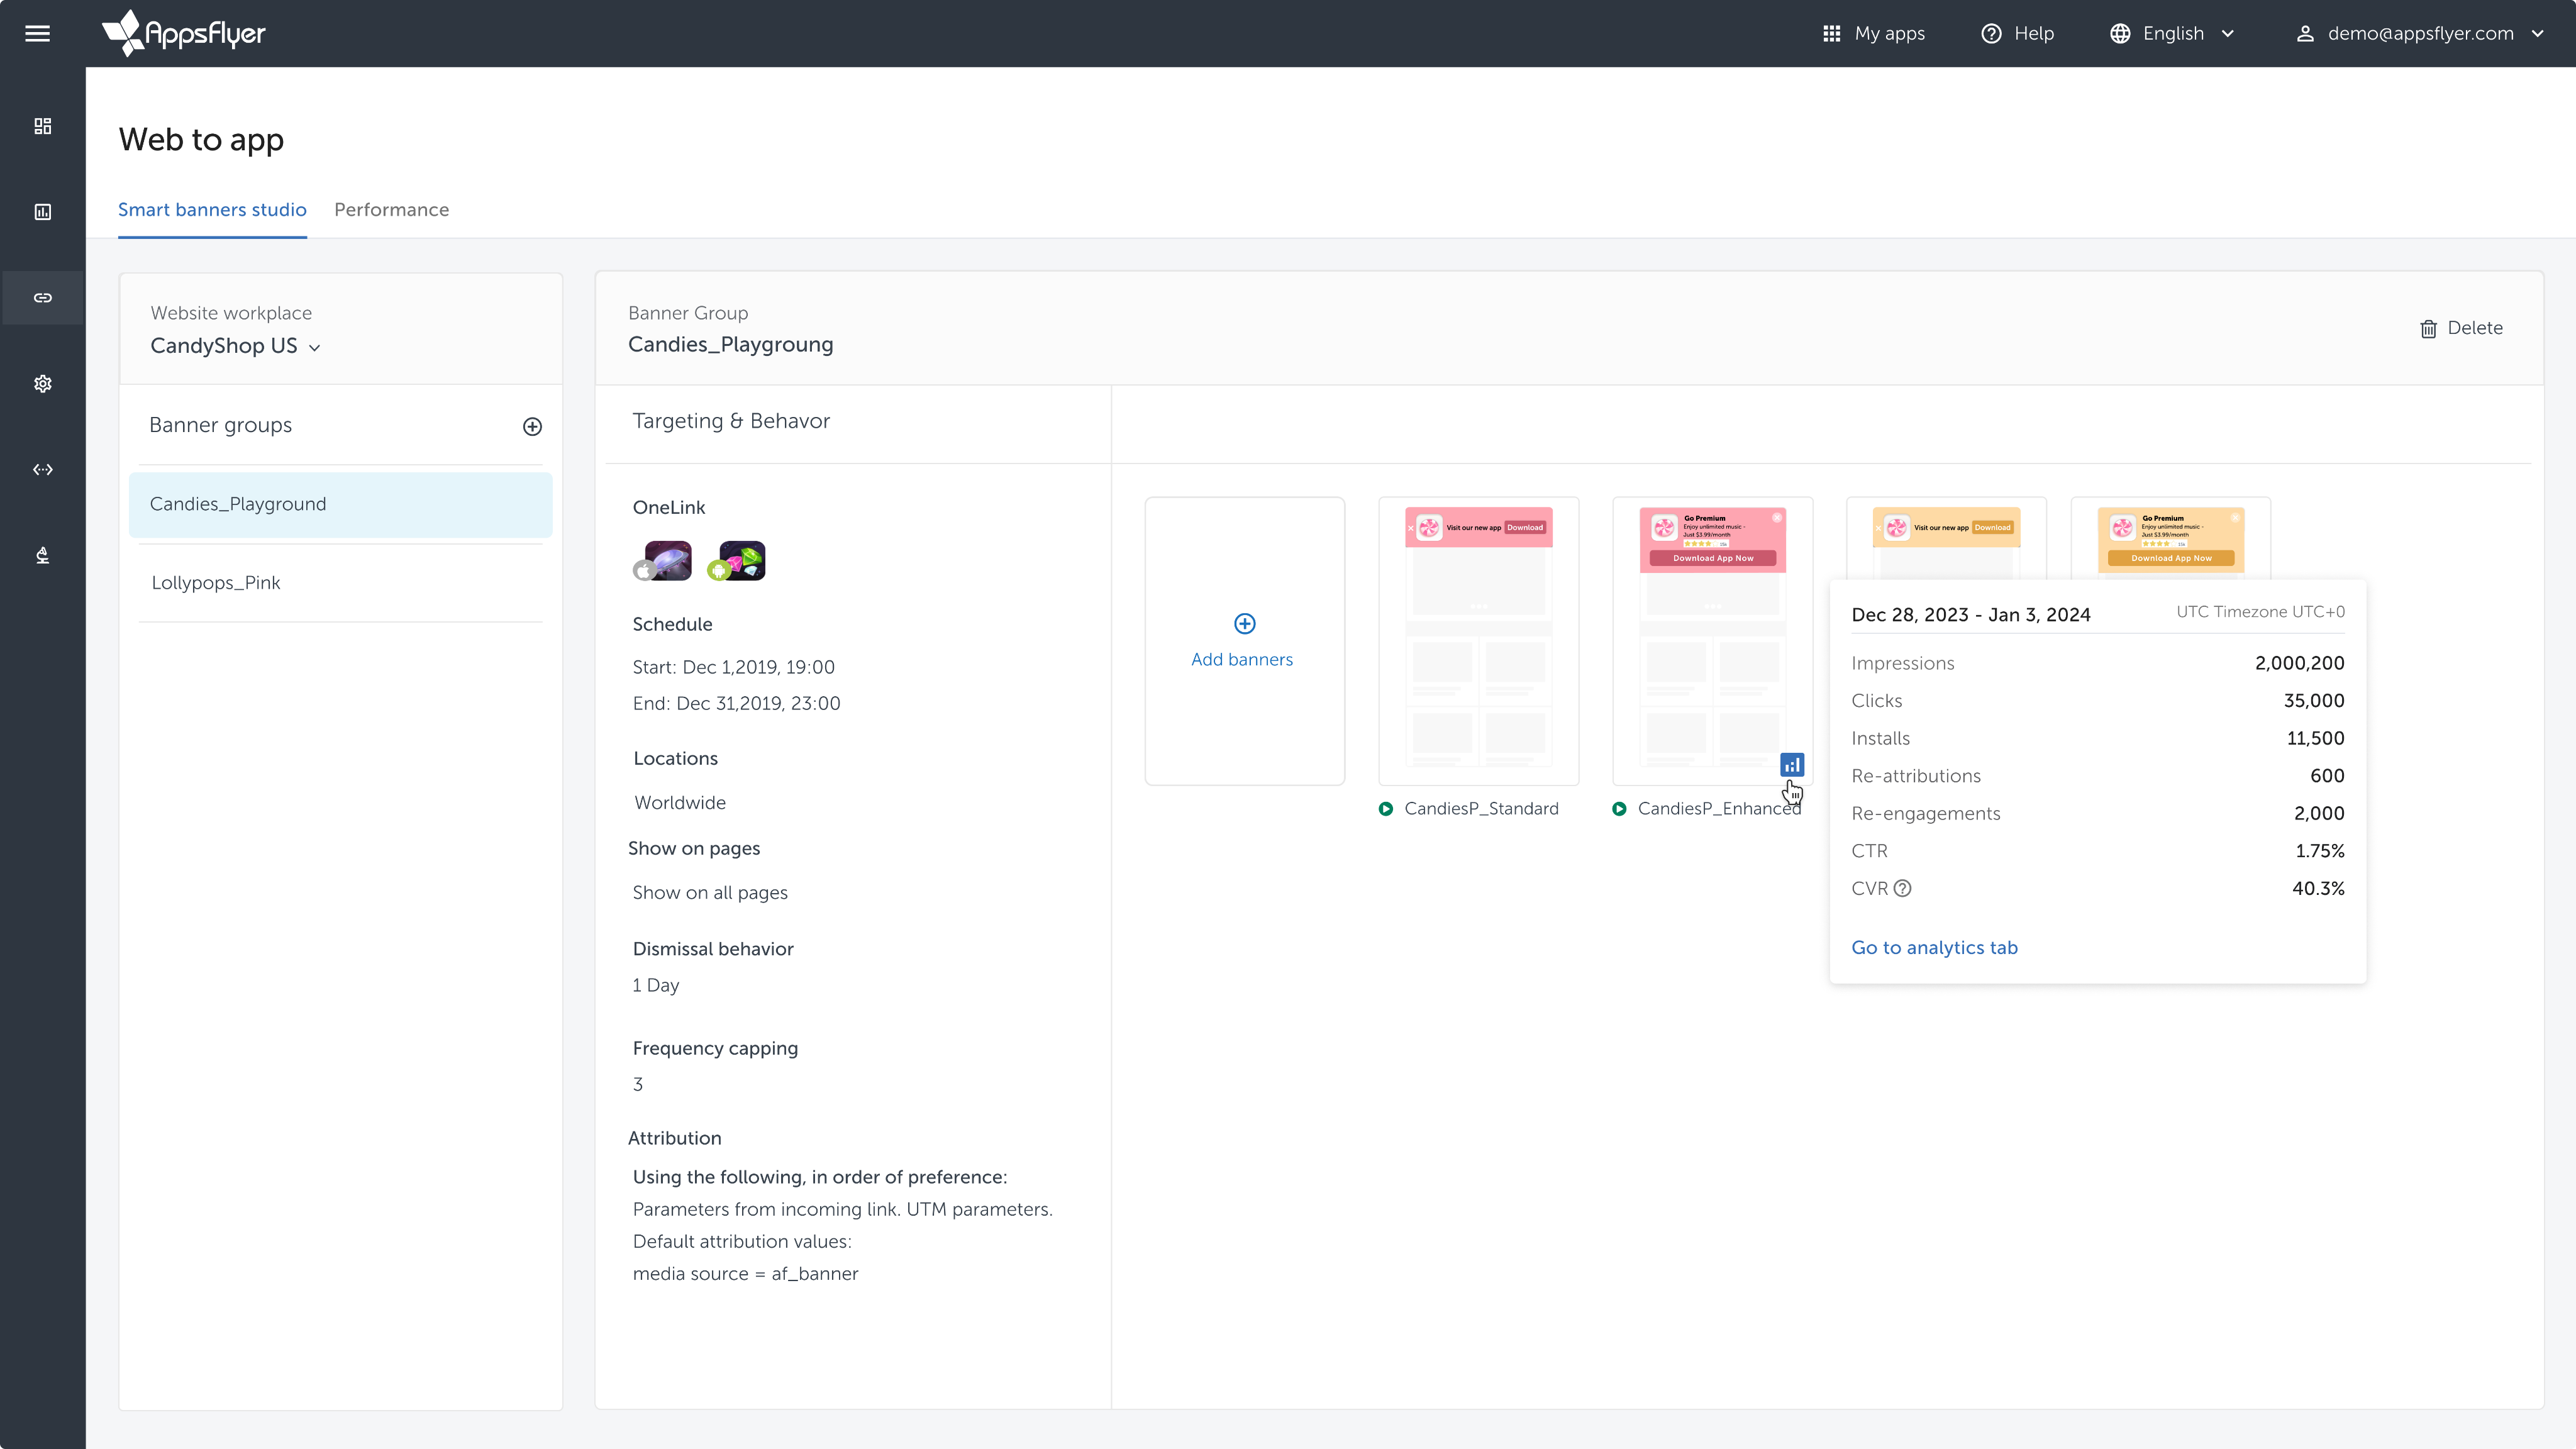
Task: Open the hamburger menu icon
Action: pyautogui.click(x=37, y=34)
